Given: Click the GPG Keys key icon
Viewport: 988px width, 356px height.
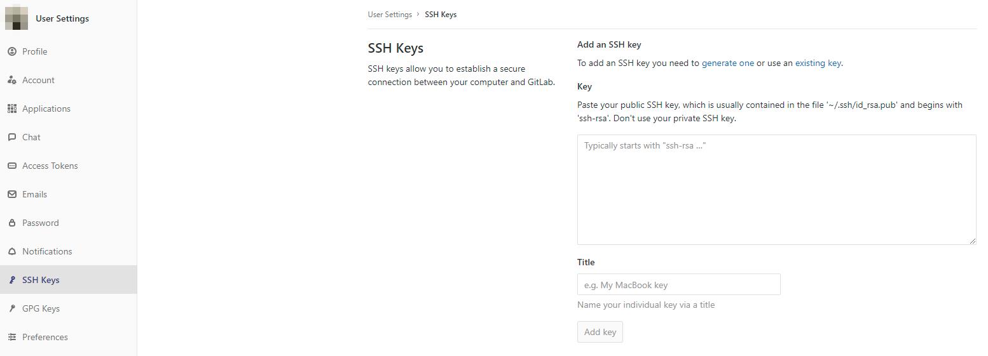Looking at the screenshot, I should [12, 308].
